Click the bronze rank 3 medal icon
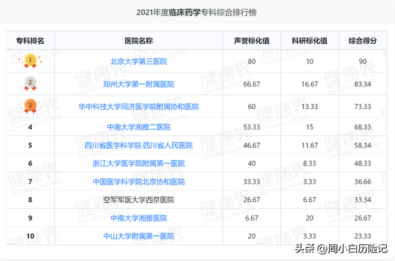Viewport: 395px width, 261px height. (x=30, y=106)
